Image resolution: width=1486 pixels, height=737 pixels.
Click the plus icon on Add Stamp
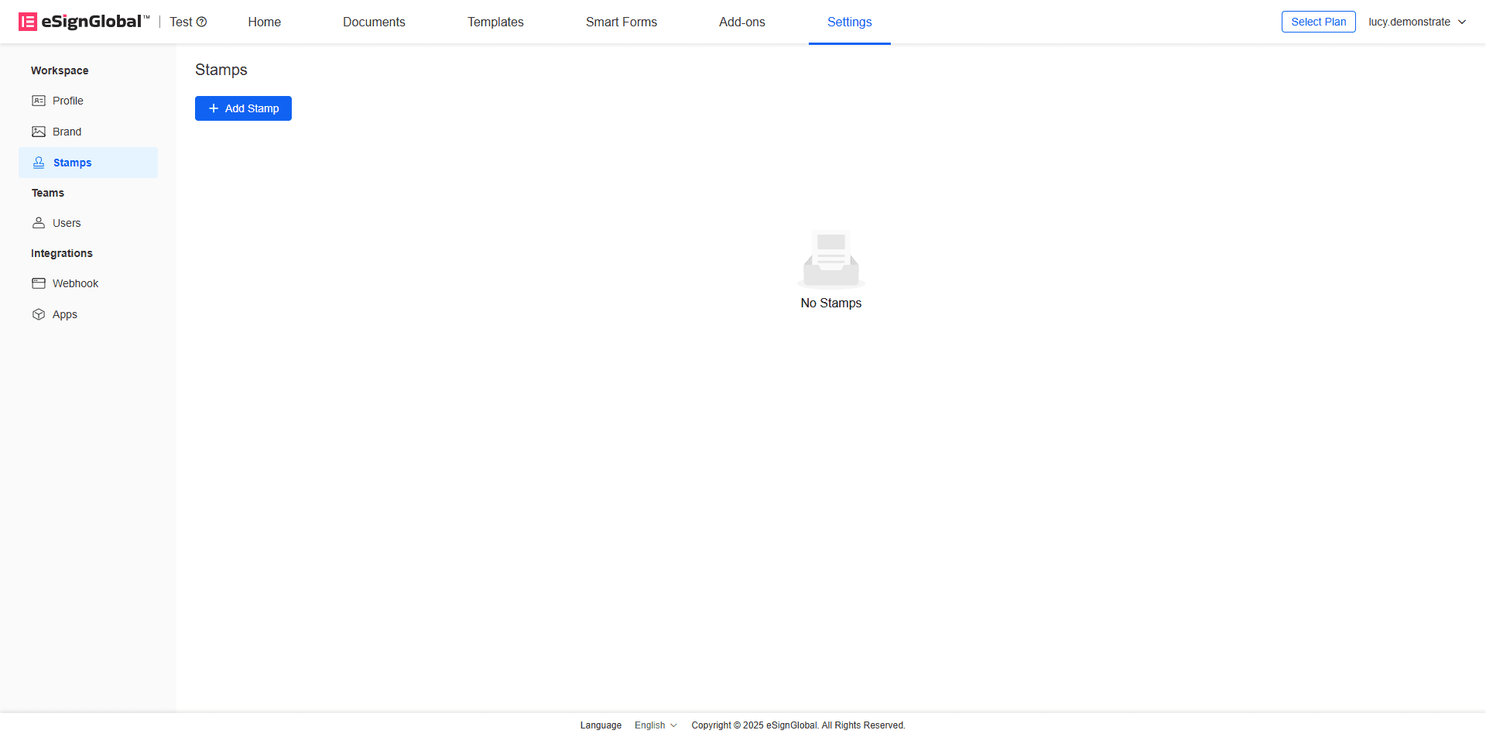214,108
